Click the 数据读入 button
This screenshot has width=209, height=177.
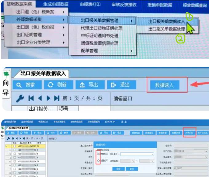pyautogui.click(x=165, y=85)
